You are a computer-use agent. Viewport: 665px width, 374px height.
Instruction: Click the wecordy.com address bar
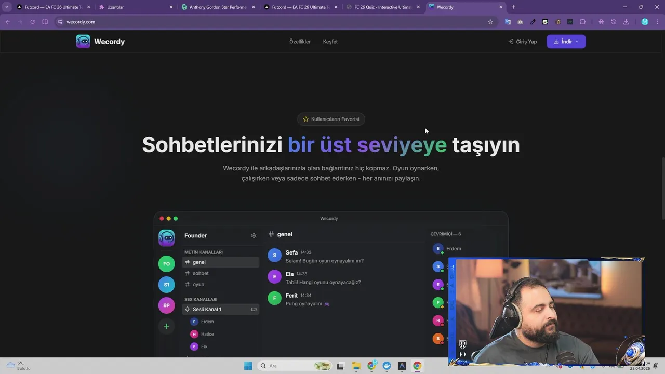pos(275,22)
